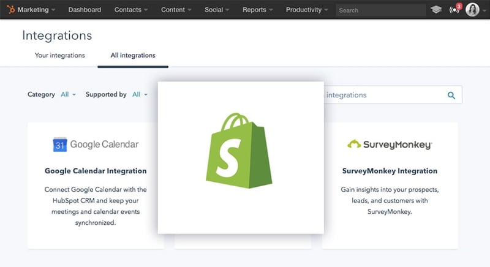The height and width of the screenshot is (267, 490).
Task: Click the top navigation Search field
Action: 380,10
